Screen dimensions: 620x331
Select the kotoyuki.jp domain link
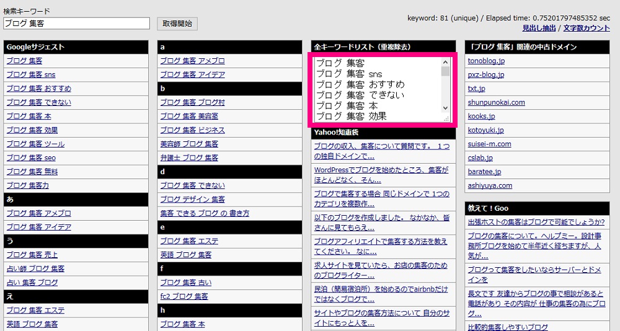tap(485, 130)
